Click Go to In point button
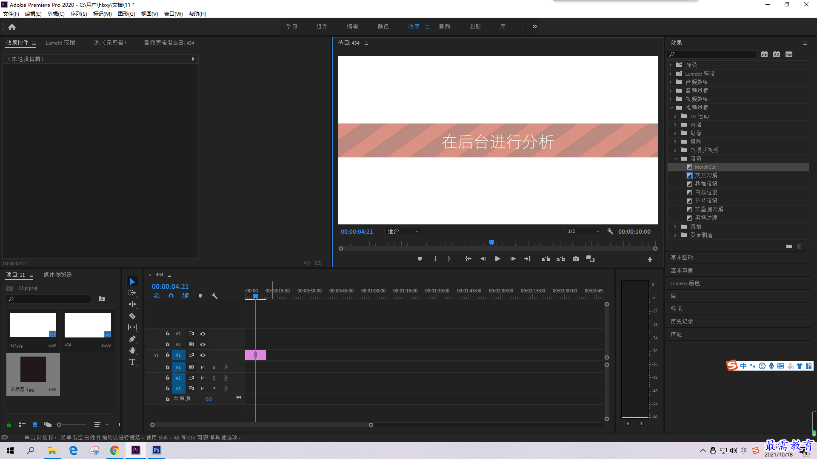The height and width of the screenshot is (459, 817). 468,259
